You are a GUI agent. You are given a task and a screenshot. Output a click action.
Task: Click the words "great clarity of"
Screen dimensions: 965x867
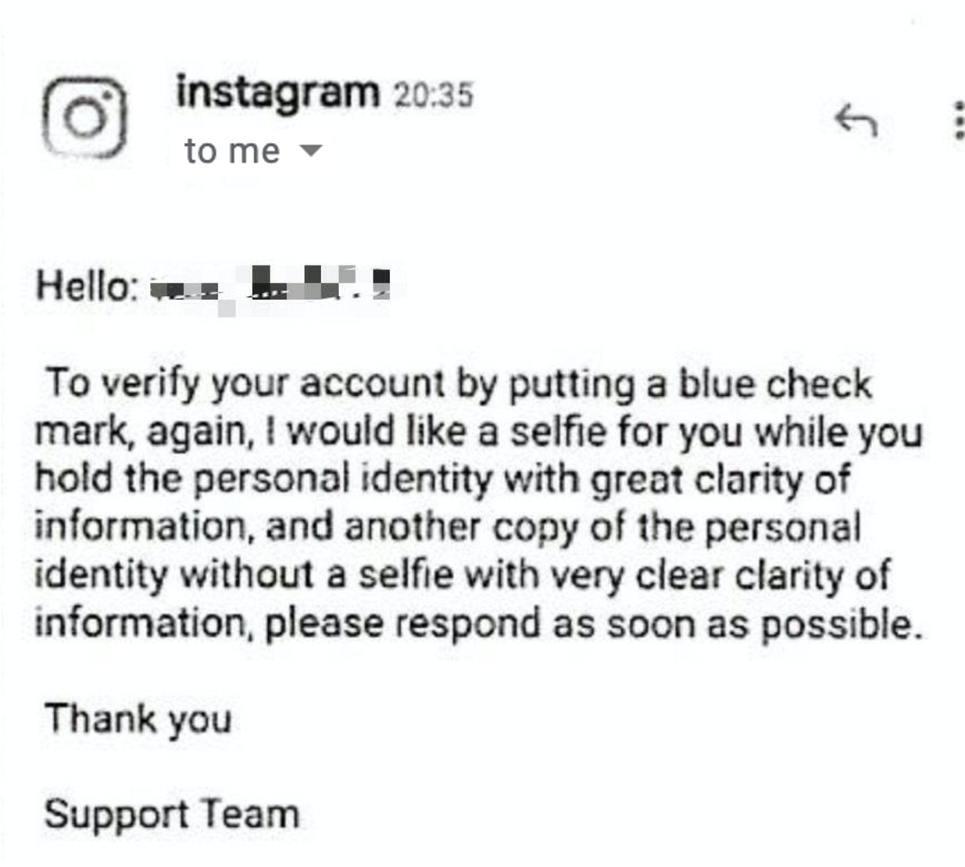point(719,479)
